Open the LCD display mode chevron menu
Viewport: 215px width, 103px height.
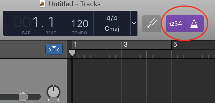coord(134,23)
